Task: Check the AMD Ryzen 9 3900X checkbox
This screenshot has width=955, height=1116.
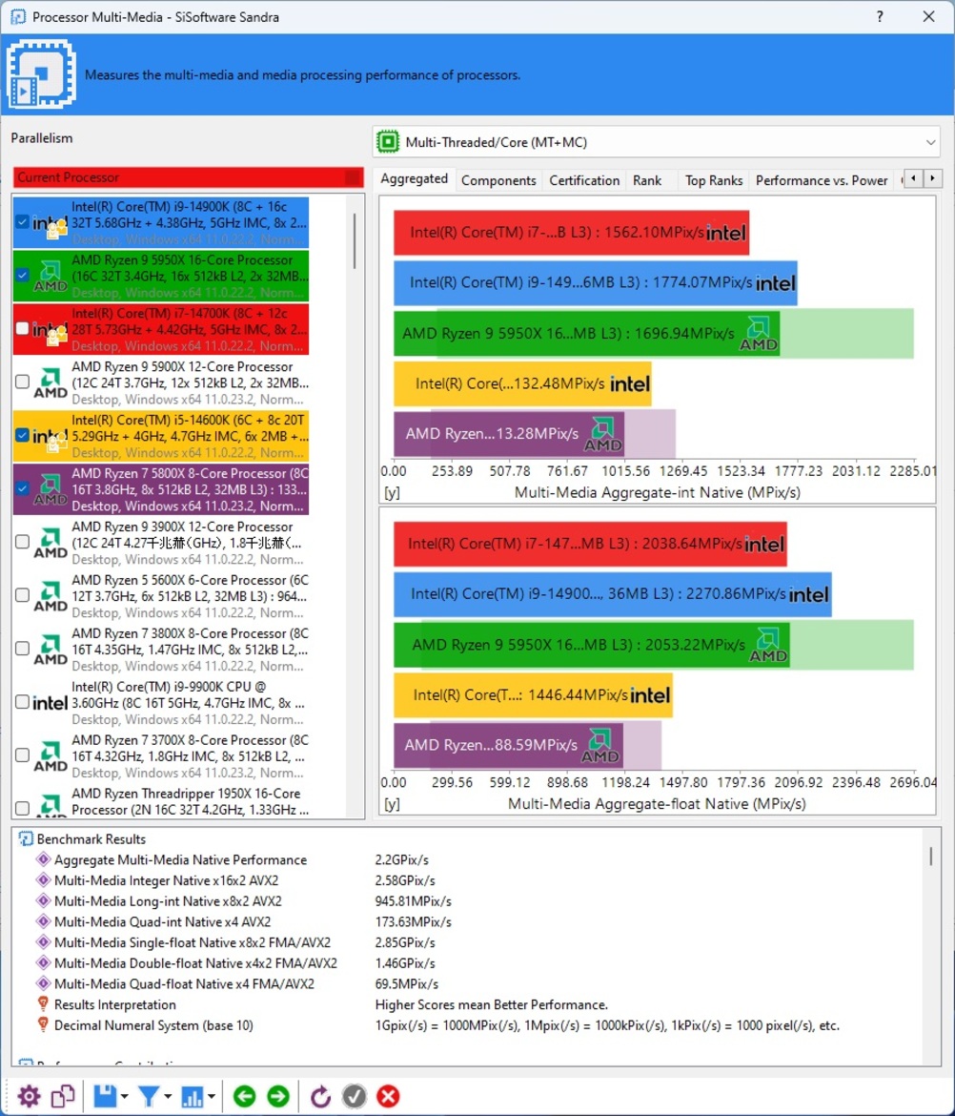Action: tap(22, 542)
